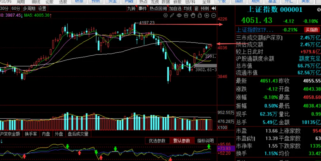Click the 952.55万 volume axis label
Viewport: 321px width, 161px height.
(226, 112)
